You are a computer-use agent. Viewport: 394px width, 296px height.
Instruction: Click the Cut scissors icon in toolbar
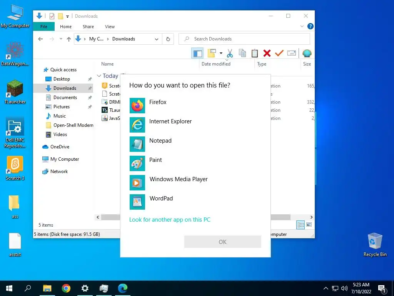tap(230, 53)
